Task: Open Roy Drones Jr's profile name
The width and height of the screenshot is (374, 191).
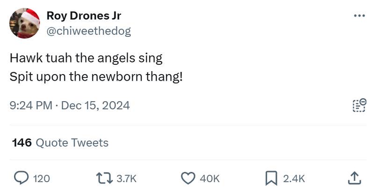Action: tap(84, 16)
